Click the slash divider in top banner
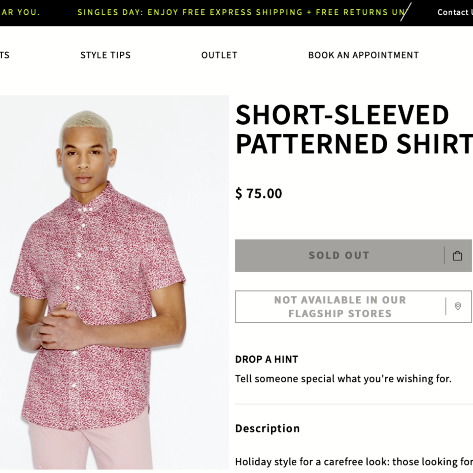This screenshot has width=473, height=473. 405,12
